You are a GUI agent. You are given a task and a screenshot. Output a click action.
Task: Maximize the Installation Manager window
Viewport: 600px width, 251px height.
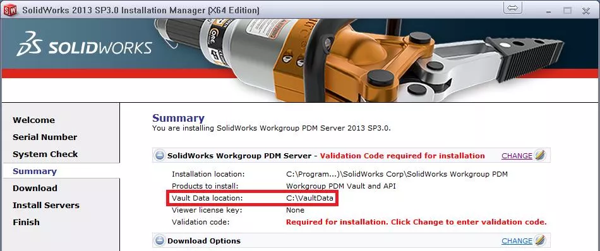(568, 10)
